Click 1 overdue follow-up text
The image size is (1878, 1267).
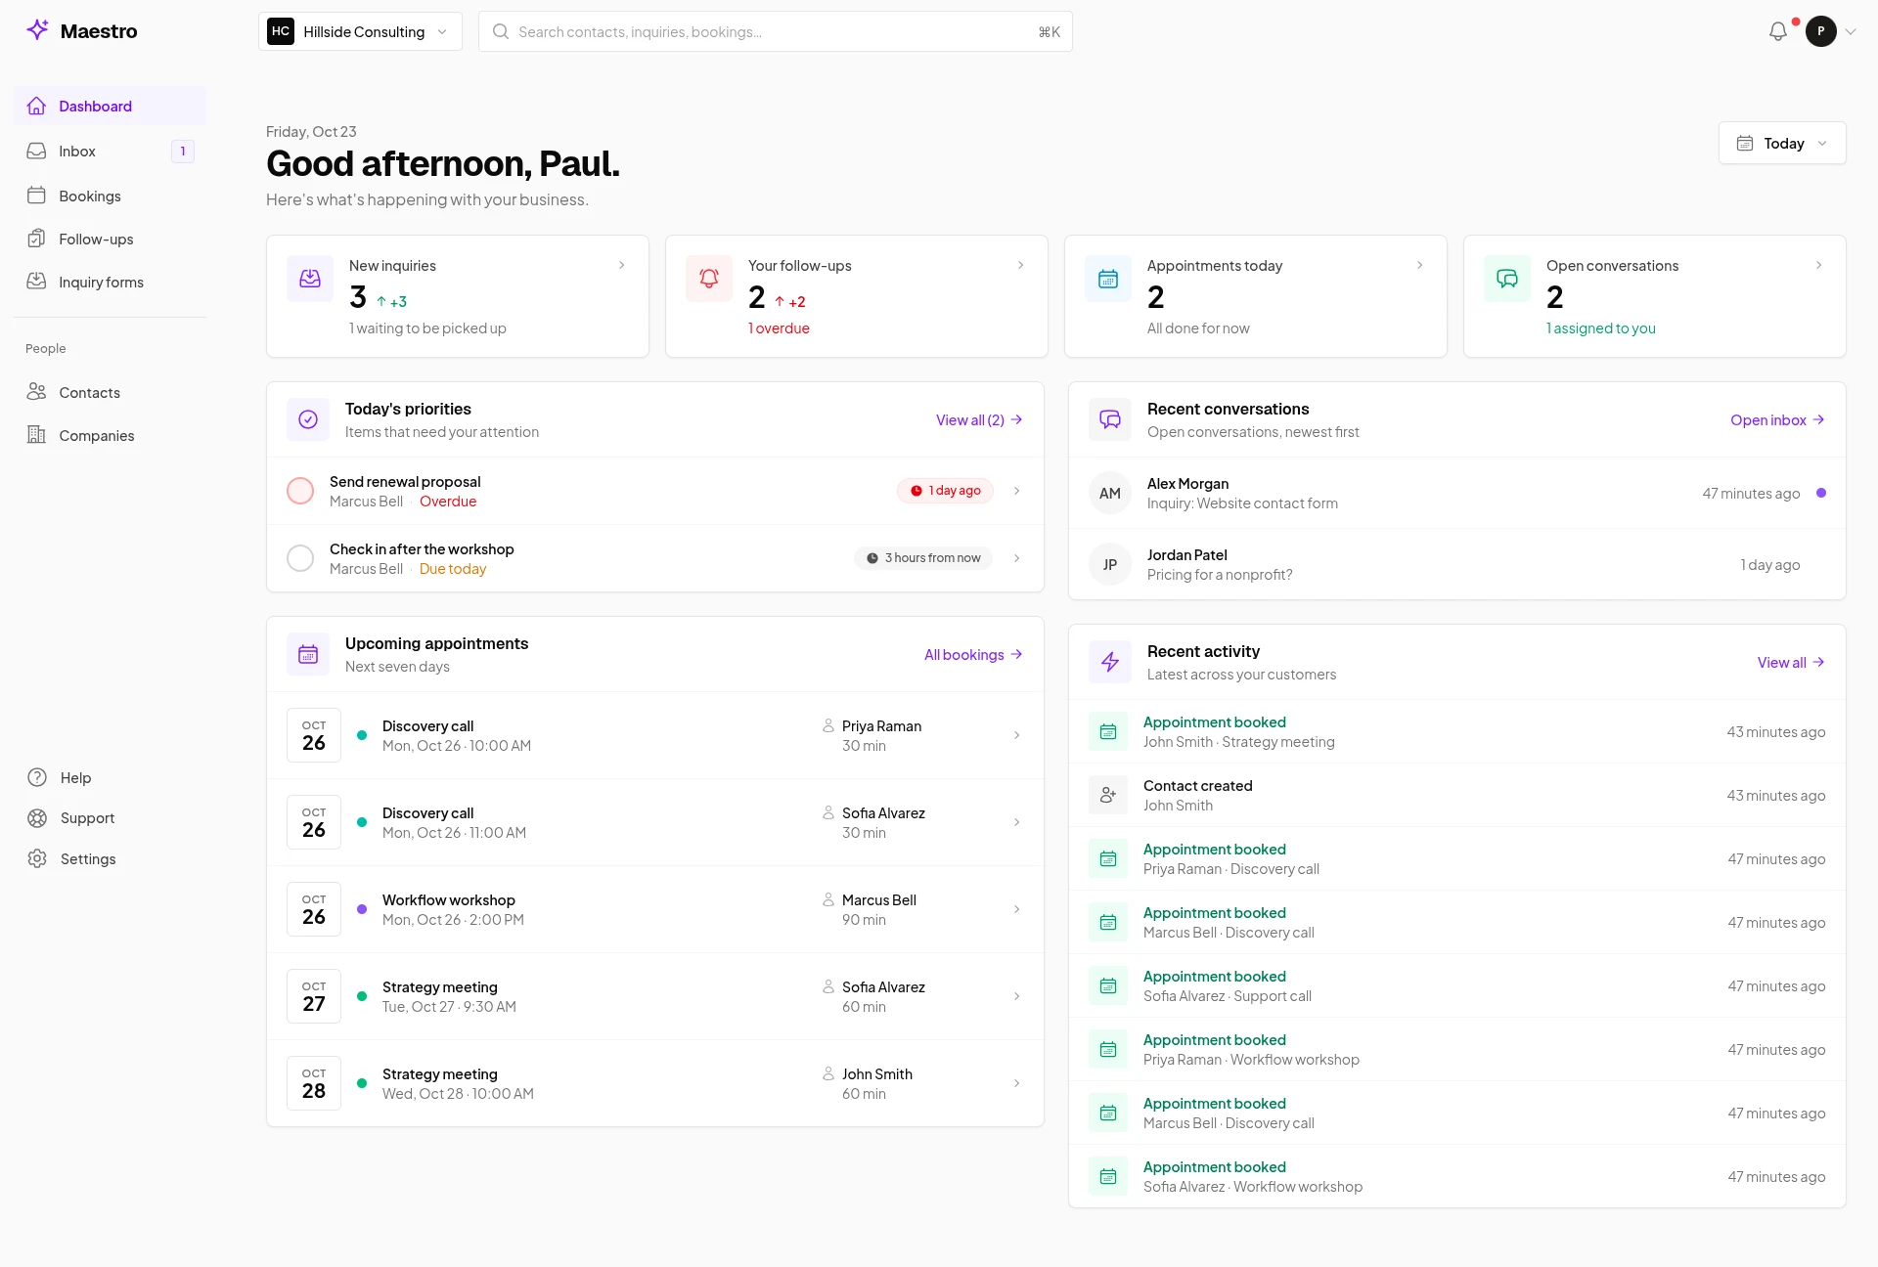click(779, 328)
